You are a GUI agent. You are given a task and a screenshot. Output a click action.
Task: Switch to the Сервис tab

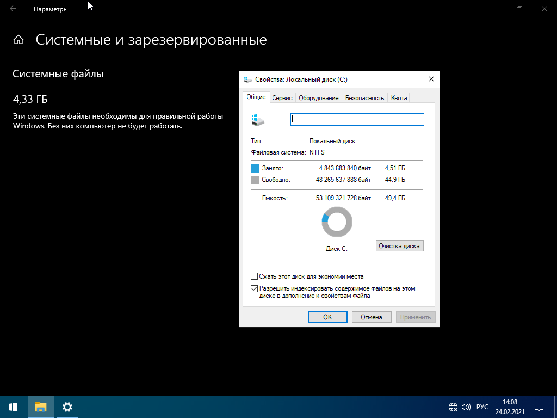[x=282, y=98]
